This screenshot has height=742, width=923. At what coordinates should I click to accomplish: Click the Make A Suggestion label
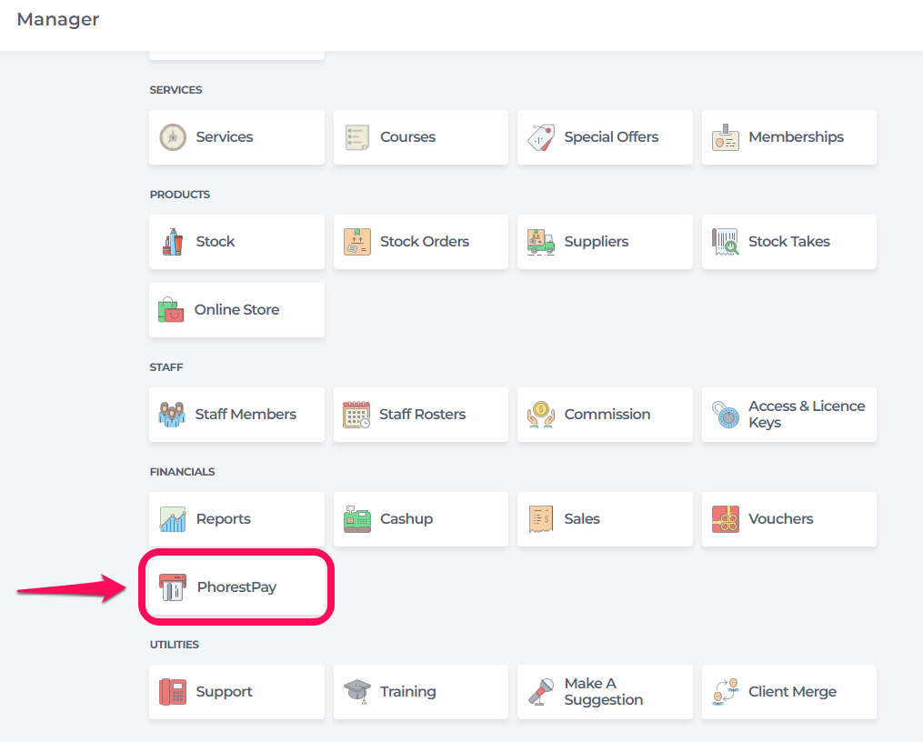click(604, 692)
